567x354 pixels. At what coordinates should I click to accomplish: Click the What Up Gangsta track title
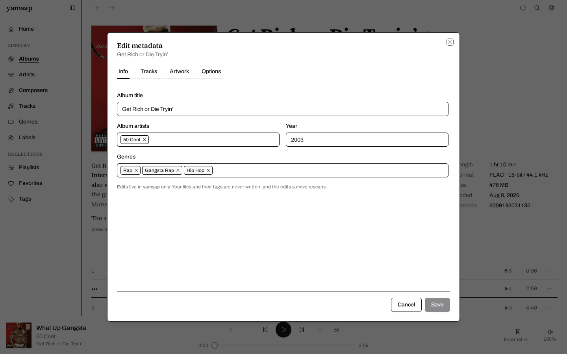61,328
